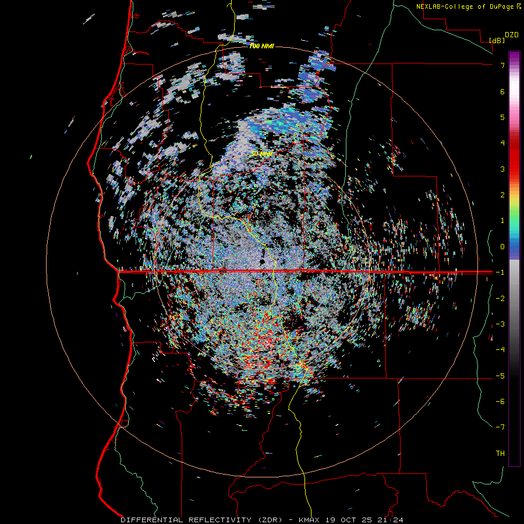Click the [dB] units label

497,40
